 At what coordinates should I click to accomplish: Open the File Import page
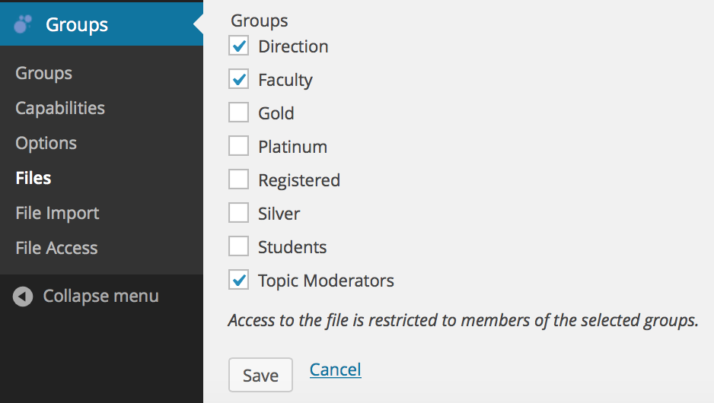point(57,213)
